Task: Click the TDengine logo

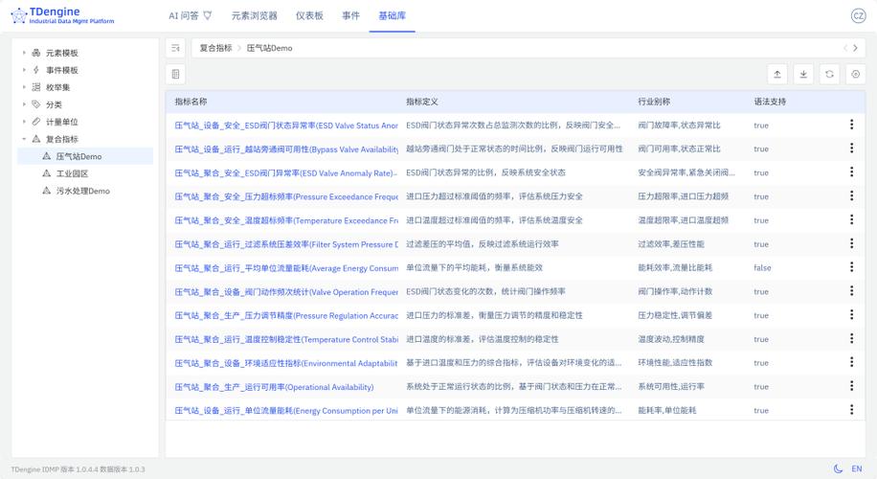Action: point(62,15)
